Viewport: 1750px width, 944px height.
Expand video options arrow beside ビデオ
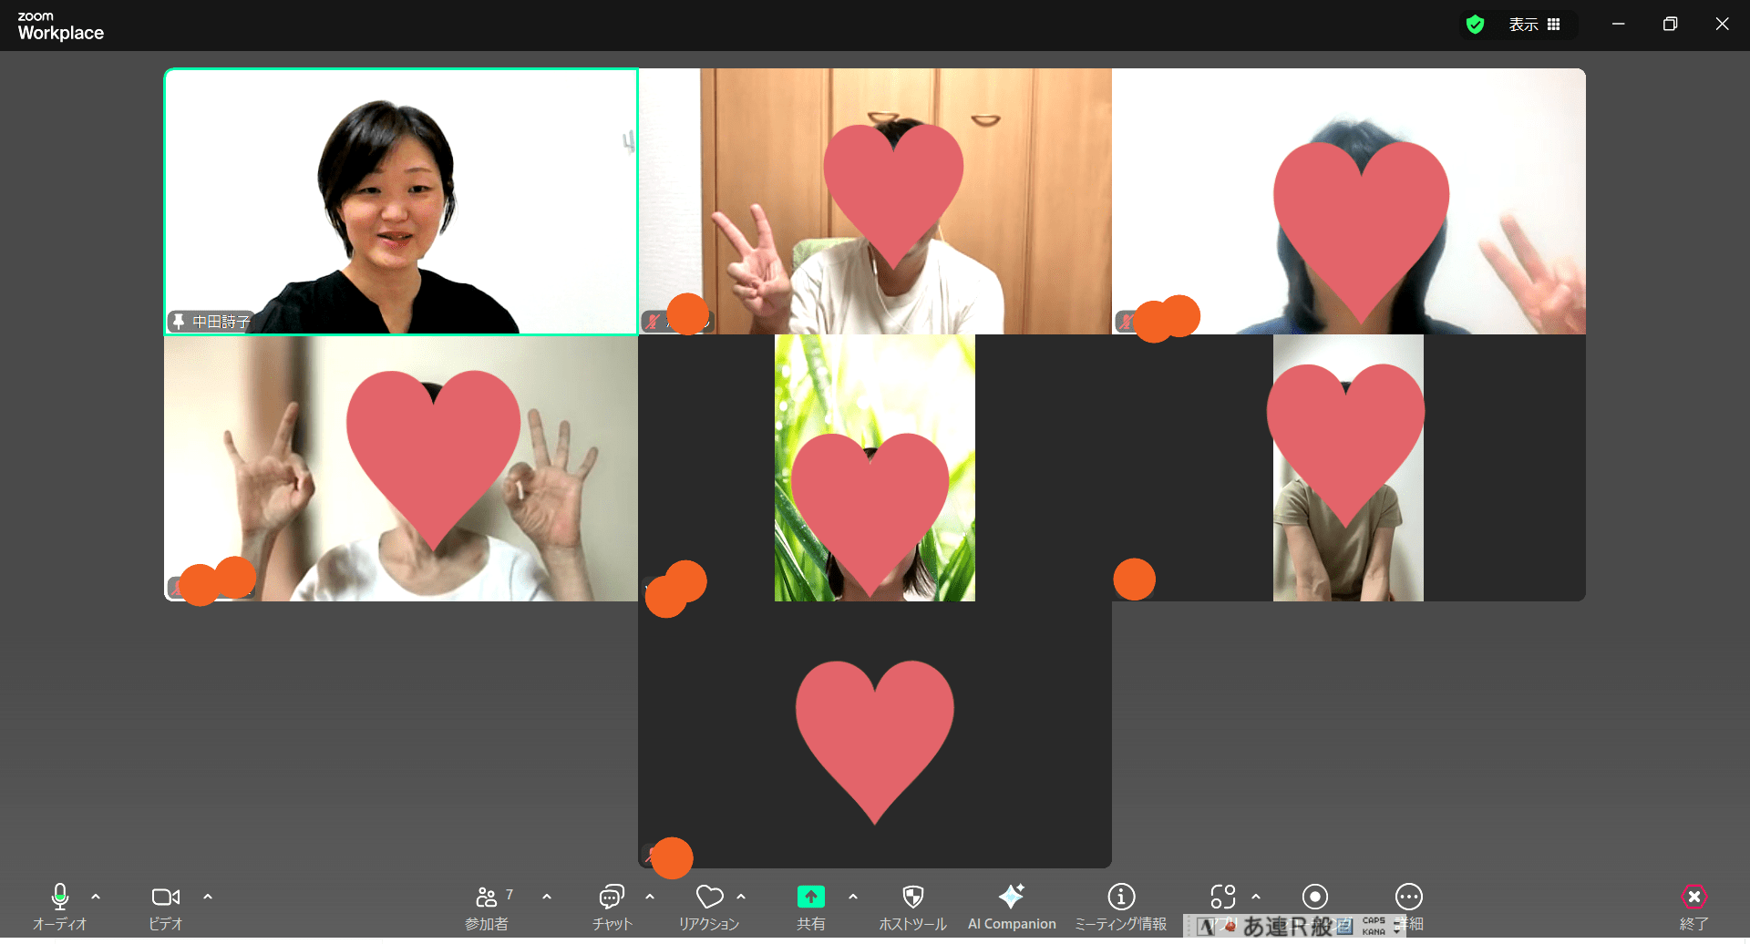tap(208, 898)
